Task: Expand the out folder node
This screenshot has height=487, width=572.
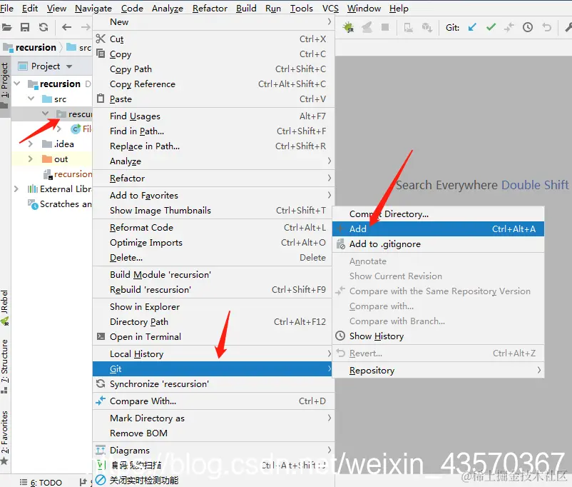Action: pyautogui.click(x=31, y=159)
